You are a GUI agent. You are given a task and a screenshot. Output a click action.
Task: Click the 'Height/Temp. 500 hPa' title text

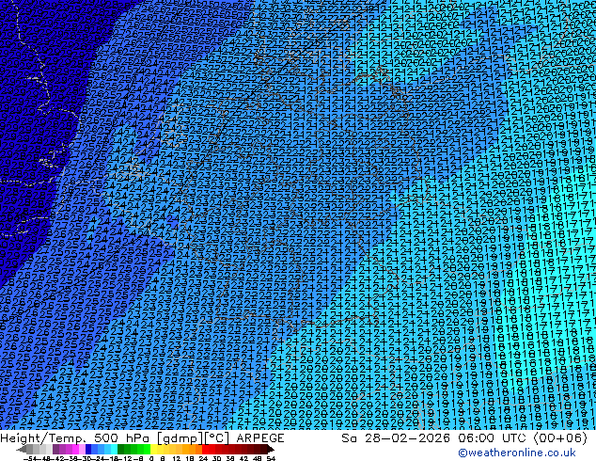coord(75,437)
